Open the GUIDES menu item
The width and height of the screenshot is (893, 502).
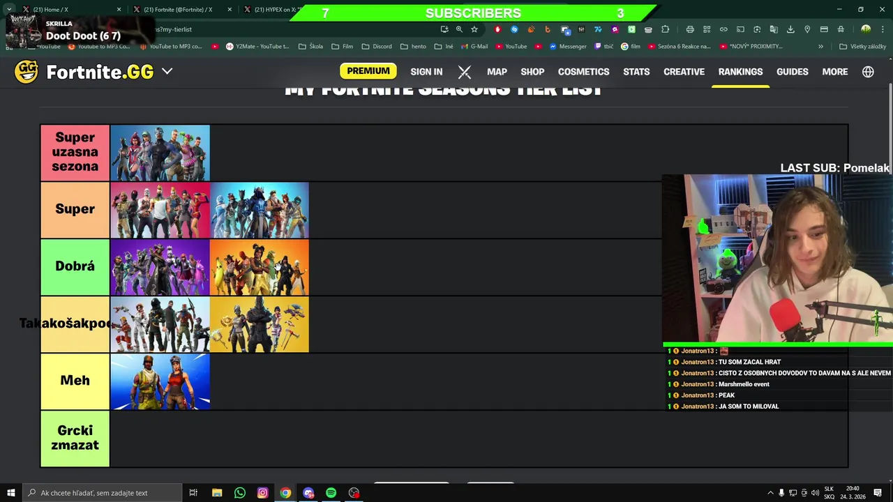[793, 72]
